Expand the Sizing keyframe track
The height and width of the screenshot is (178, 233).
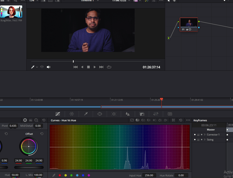coord(205,140)
